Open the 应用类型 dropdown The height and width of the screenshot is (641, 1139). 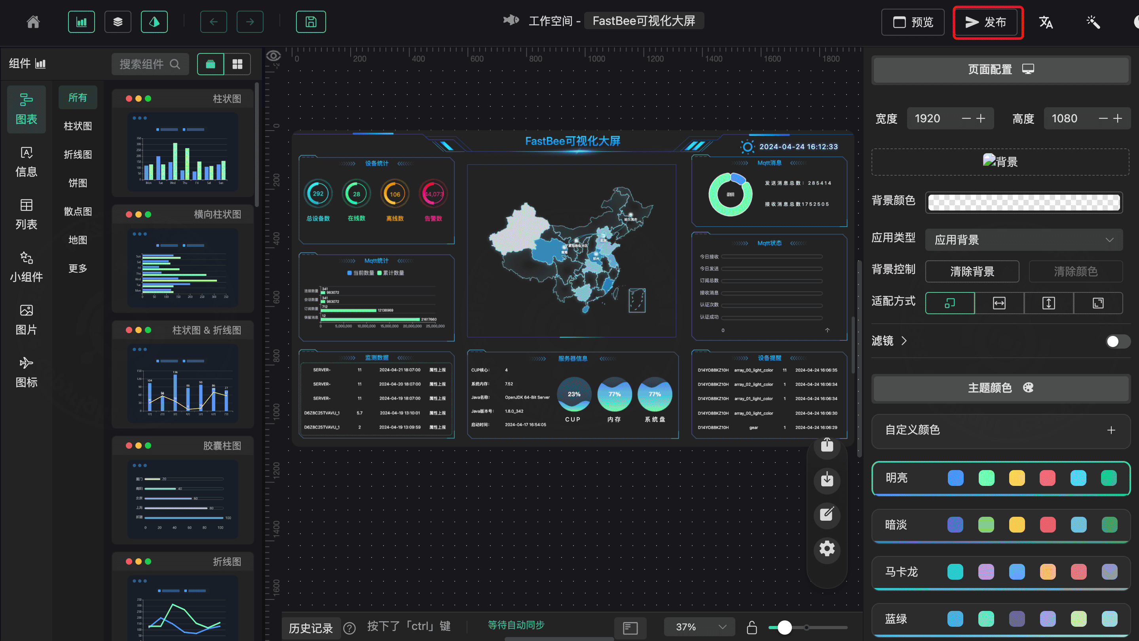pyautogui.click(x=1024, y=240)
